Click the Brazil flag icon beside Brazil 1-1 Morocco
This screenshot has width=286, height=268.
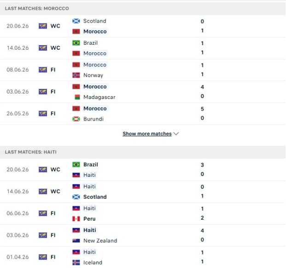76,43
